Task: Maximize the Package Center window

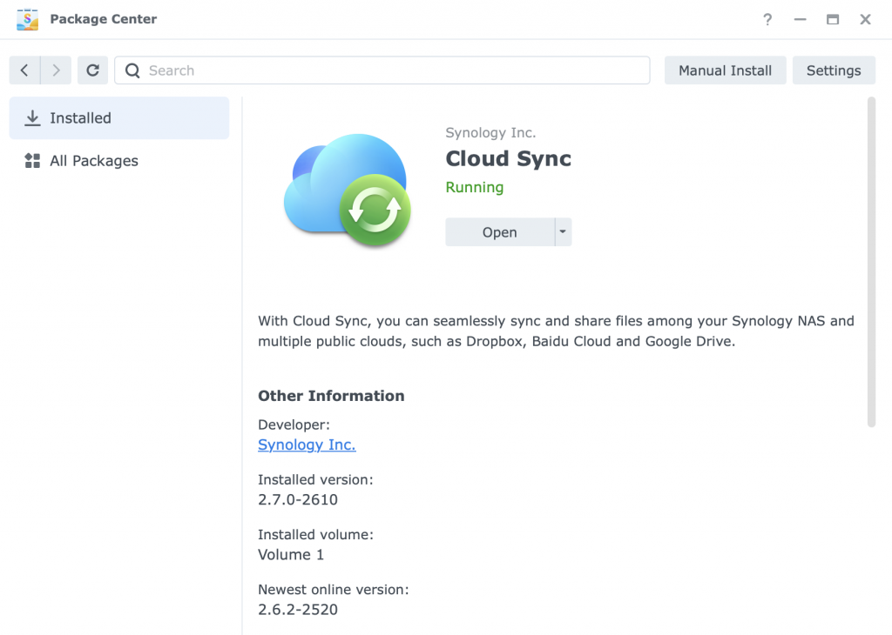Action: (x=833, y=19)
